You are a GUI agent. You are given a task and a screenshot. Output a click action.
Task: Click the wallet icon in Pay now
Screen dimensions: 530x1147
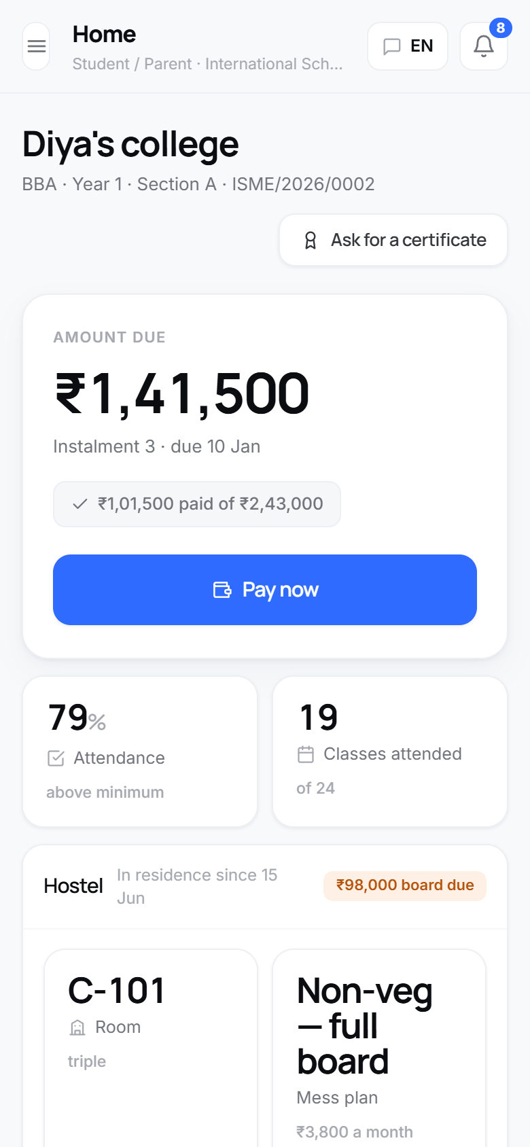click(x=222, y=590)
